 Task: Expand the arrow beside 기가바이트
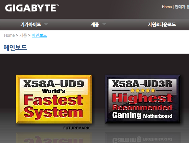click(x=46, y=24)
